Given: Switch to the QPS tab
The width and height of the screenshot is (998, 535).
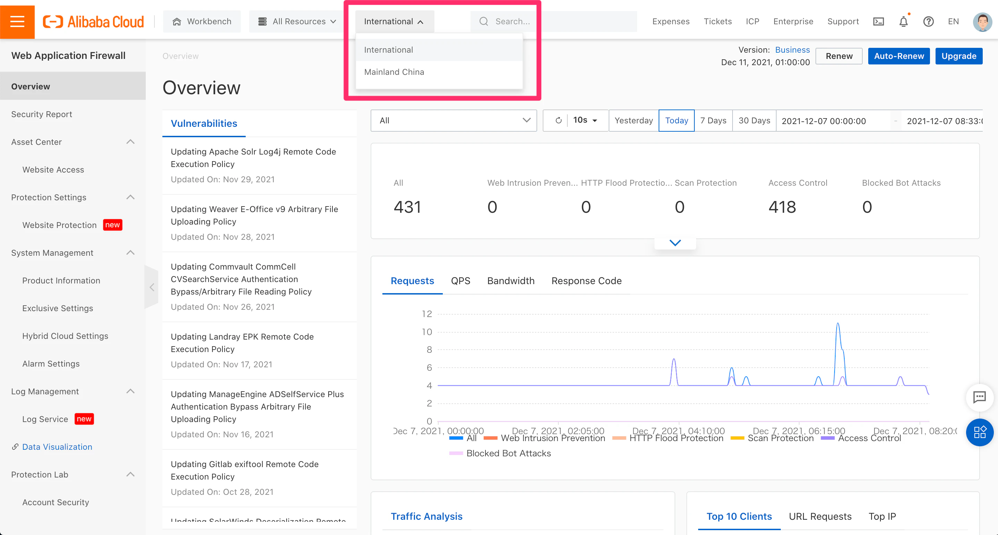Looking at the screenshot, I should pos(460,281).
